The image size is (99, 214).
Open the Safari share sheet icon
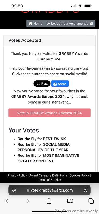49,201
